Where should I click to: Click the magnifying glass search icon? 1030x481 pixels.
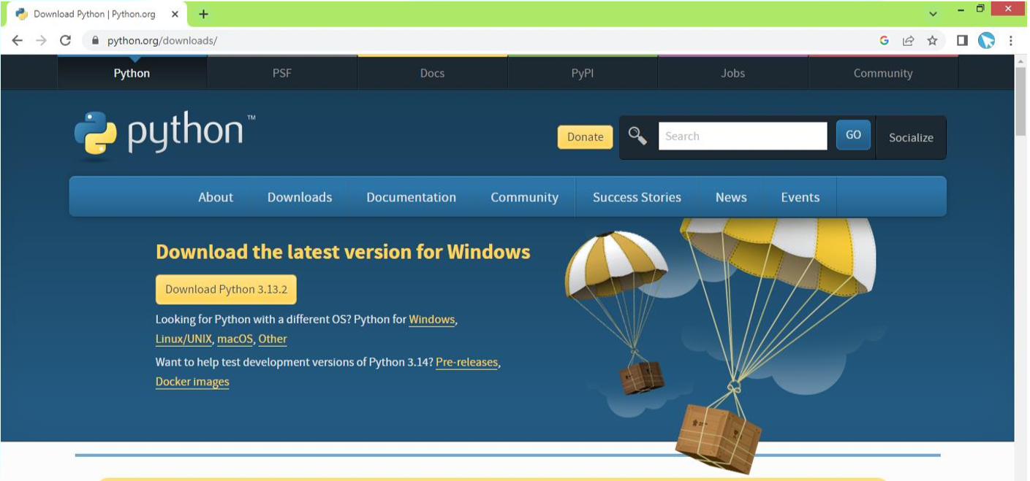click(637, 136)
